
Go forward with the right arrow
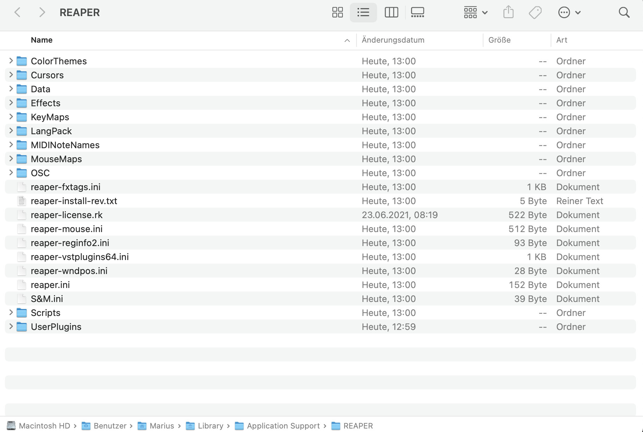[x=42, y=13]
